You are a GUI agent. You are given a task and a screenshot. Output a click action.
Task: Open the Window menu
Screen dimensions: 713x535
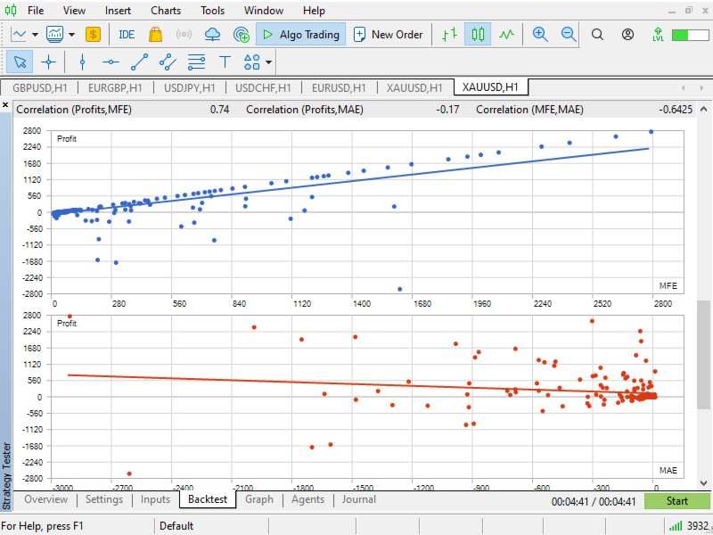coord(264,11)
